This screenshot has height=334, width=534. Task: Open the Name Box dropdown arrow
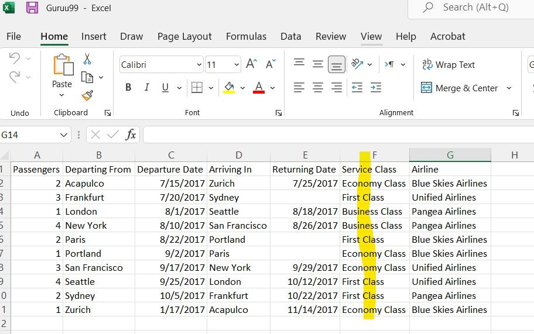coord(63,135)
